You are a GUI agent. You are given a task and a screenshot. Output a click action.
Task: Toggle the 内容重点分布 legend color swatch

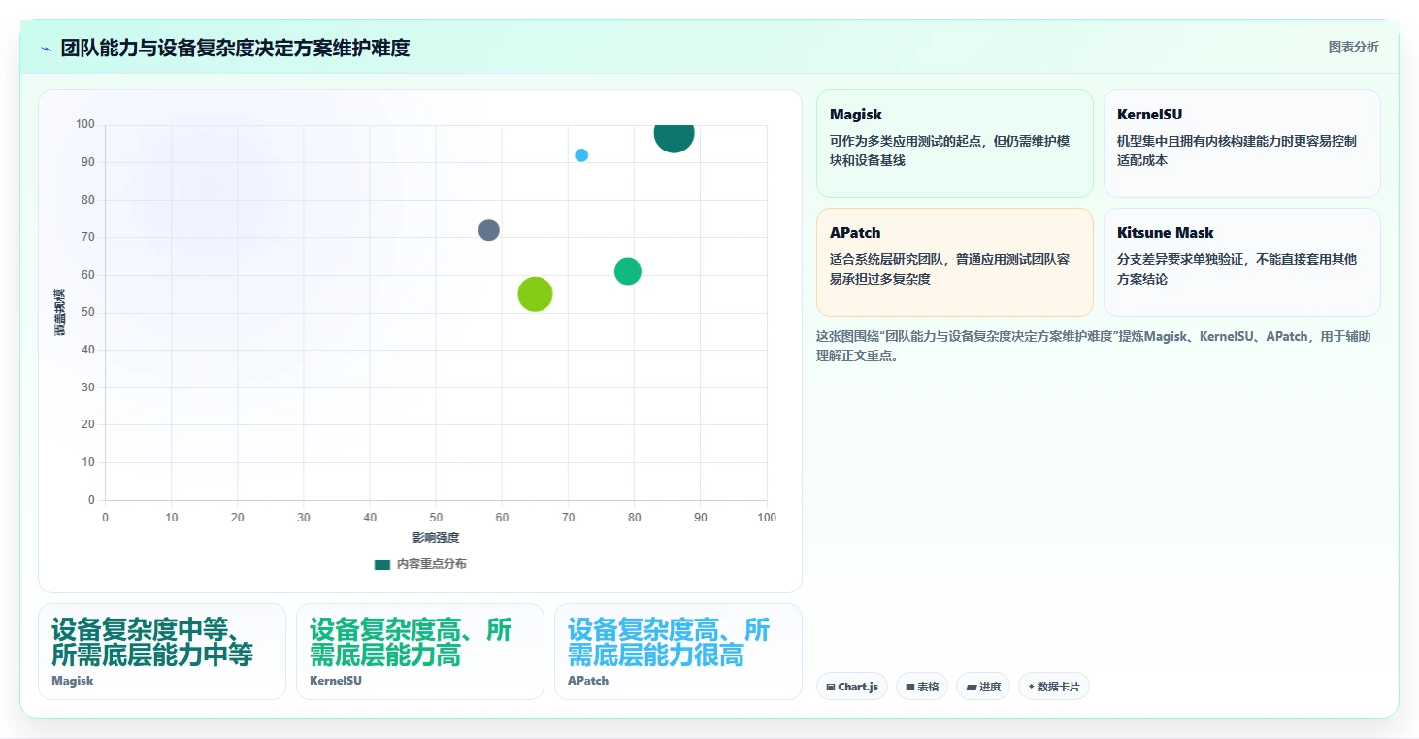pos(382,564)
